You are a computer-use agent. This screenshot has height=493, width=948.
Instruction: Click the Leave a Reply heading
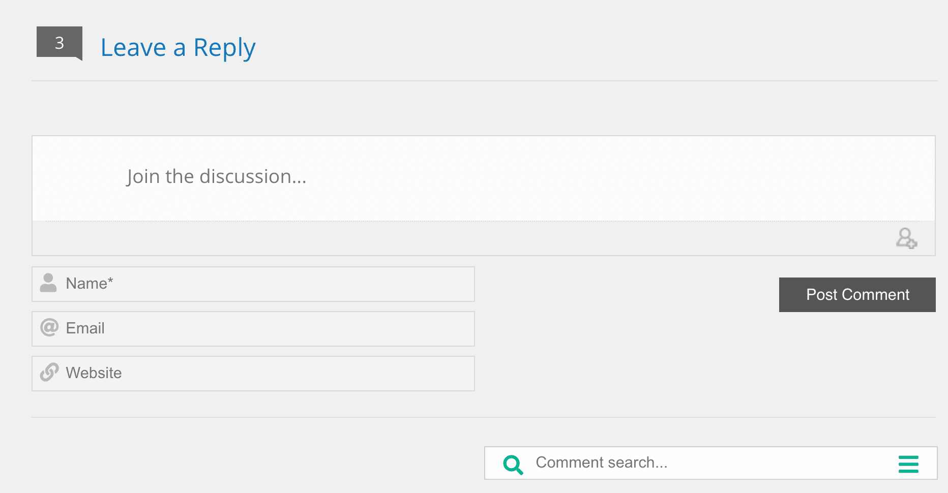178,48
